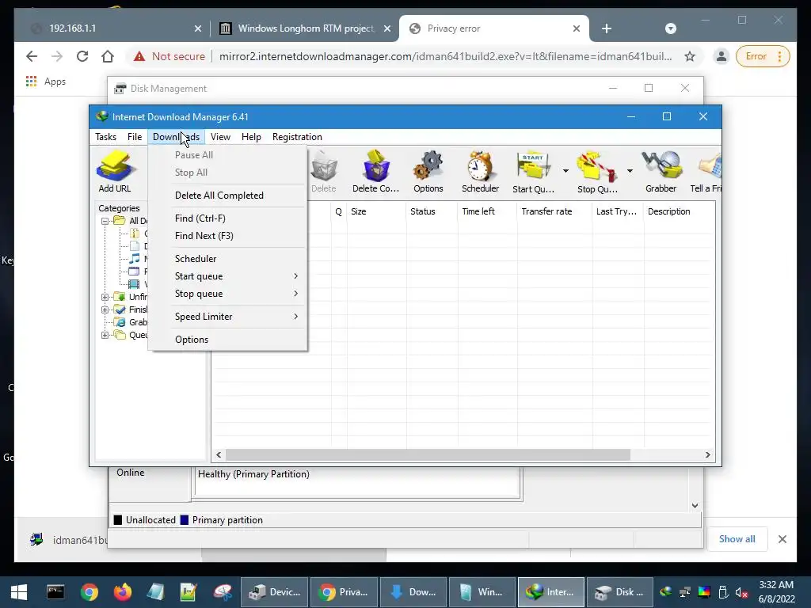The width and height of the screenshot is (811, 608).
Task: Expand the Stop queue submenu
Action: click(x=227, y=294)
